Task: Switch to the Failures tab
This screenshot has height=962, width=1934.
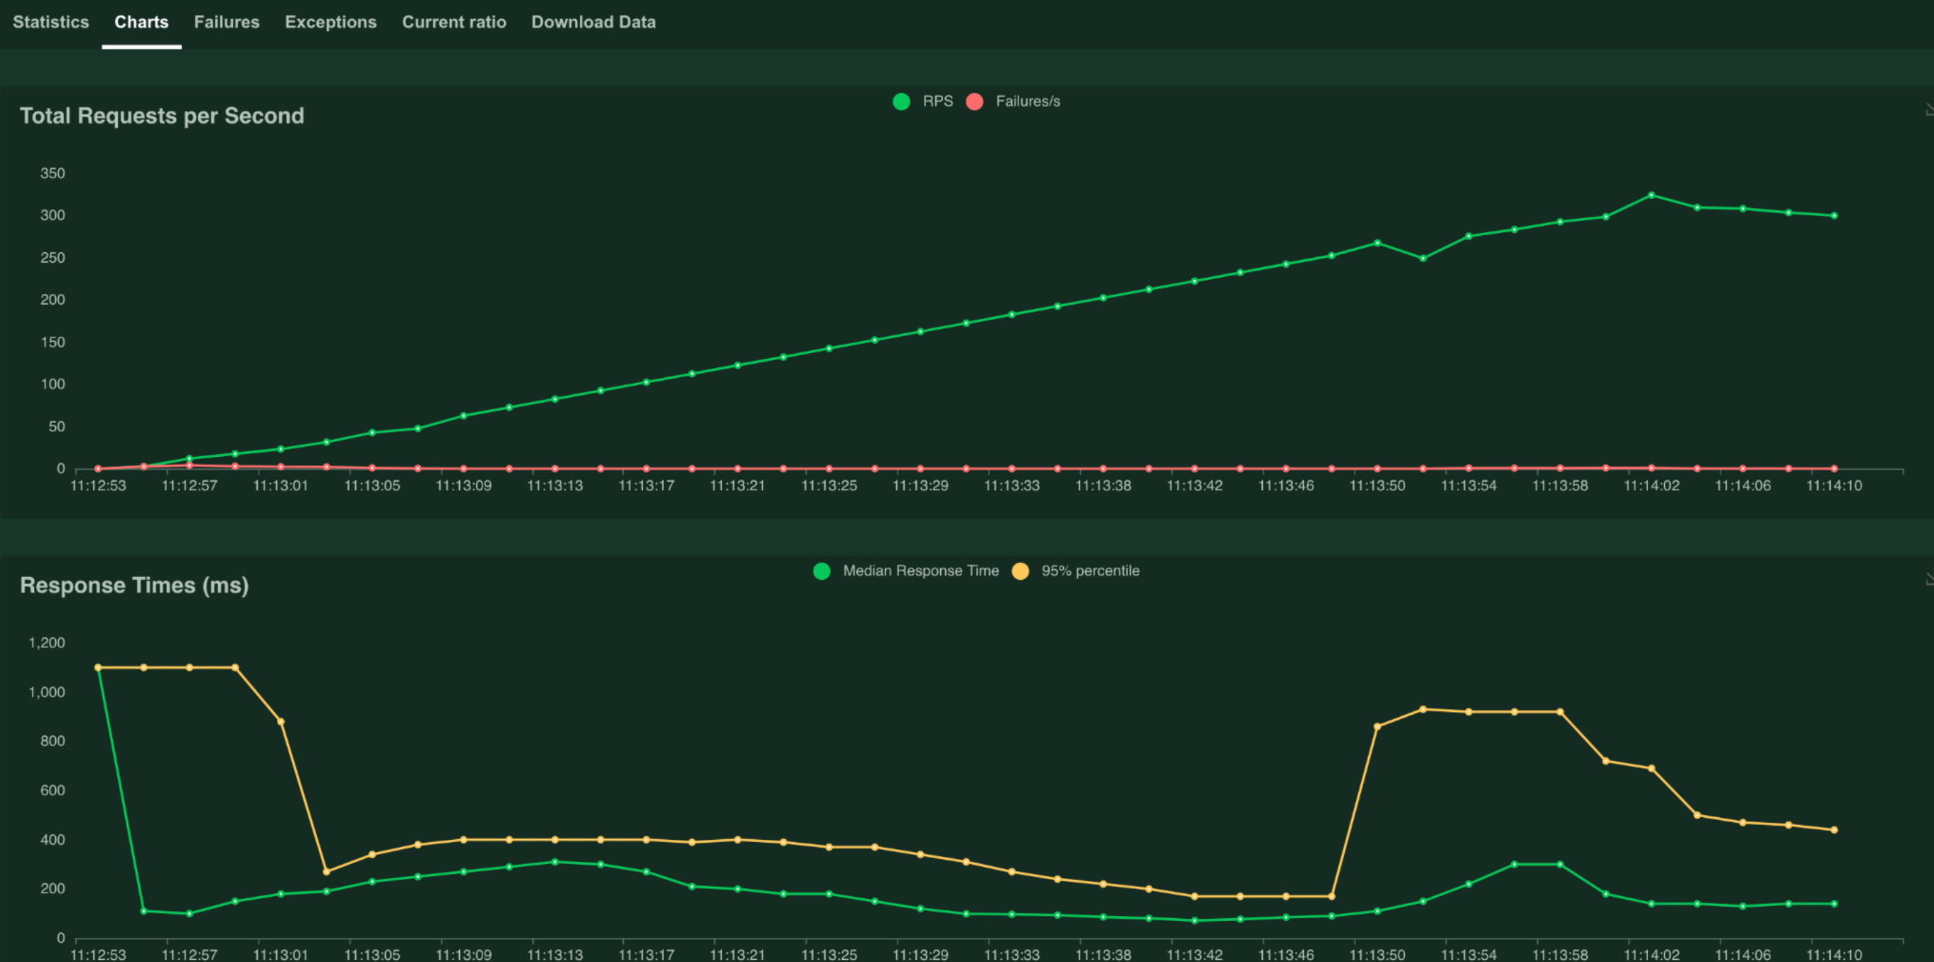Action: 227,23
